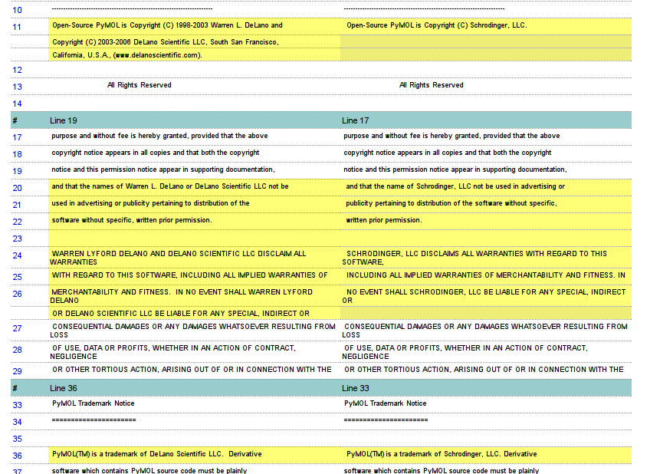Click line number 36 link
The width and height of the screenshot is (650, 474).
(17, 456)
